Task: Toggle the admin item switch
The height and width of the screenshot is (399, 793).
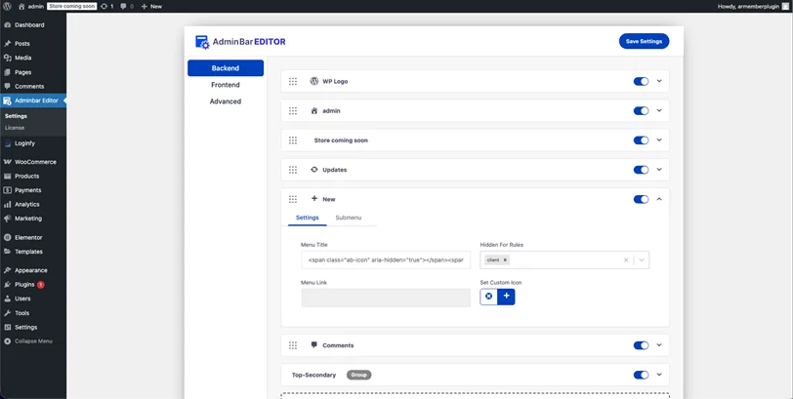Action: (641, 110)
